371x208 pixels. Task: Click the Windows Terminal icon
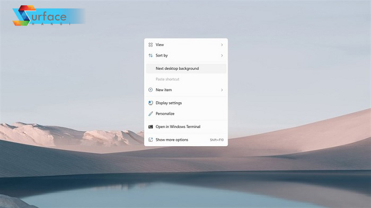[151, 126]
